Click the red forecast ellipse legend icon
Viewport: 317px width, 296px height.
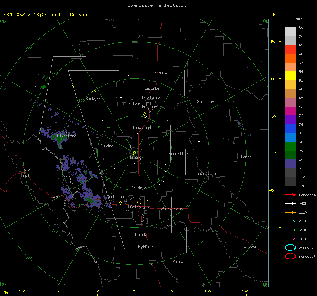290,256
